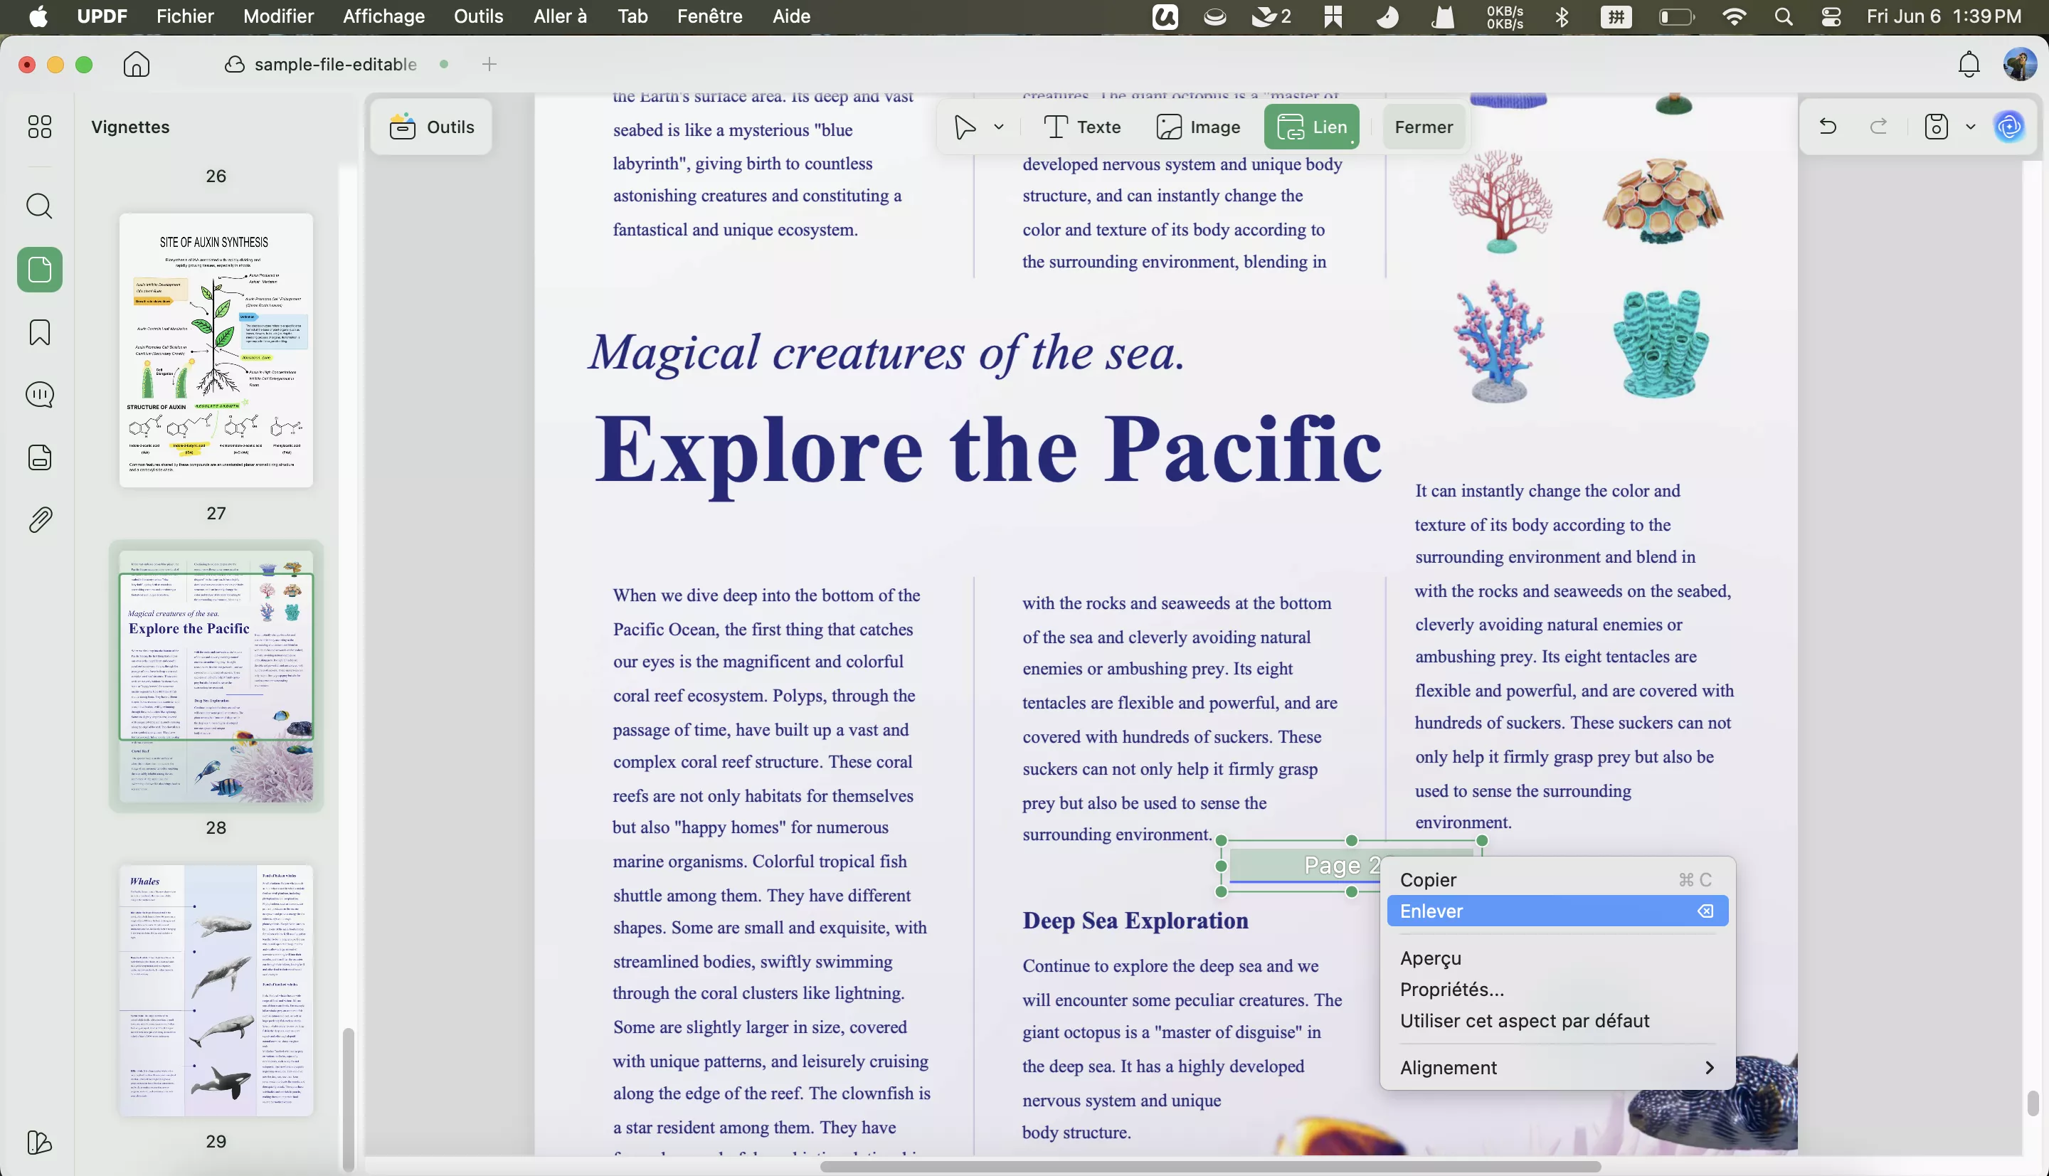
Task: Open the Tab menu
Action: click(x=632, y=17)
